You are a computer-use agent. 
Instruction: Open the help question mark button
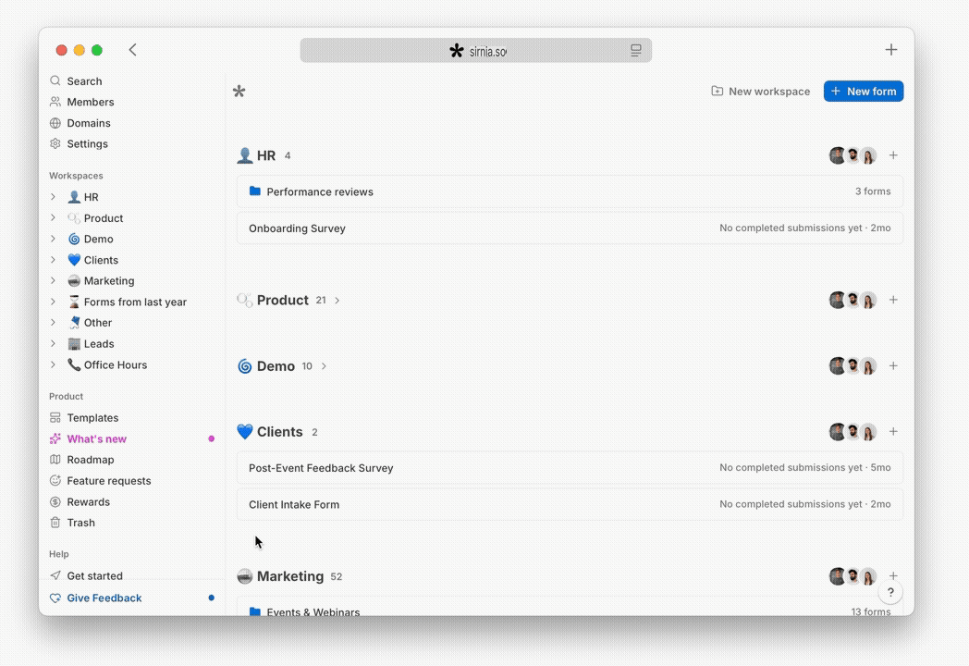890,592
